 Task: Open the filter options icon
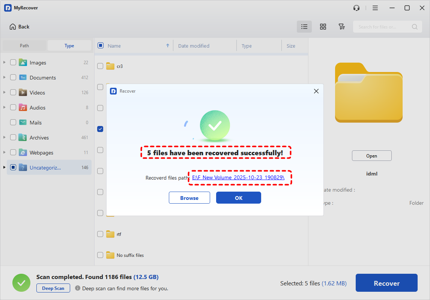click(341, 27)
